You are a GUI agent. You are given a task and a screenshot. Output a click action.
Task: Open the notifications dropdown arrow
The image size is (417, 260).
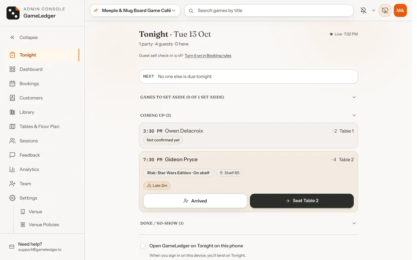coord(374,10)
